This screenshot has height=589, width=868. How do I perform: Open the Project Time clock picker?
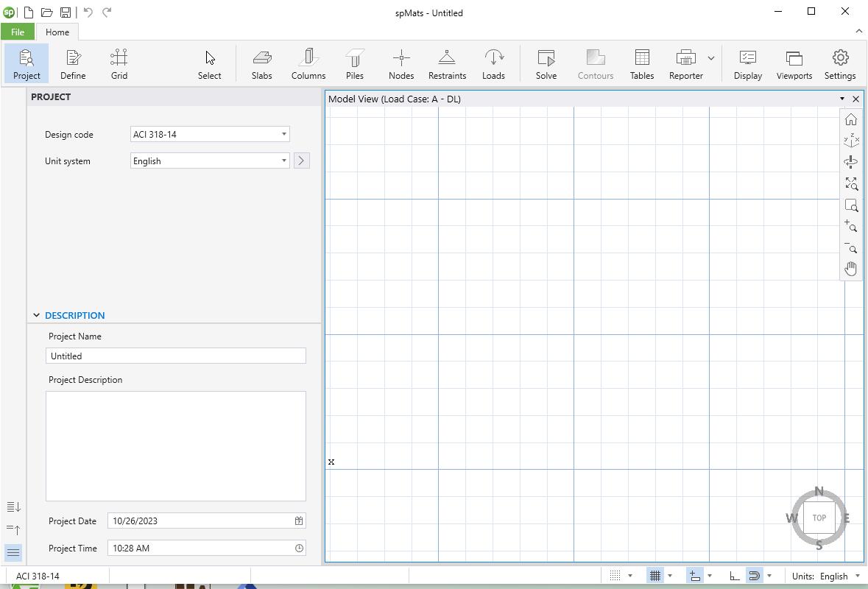pyautogui.click(x=299, y=548)
